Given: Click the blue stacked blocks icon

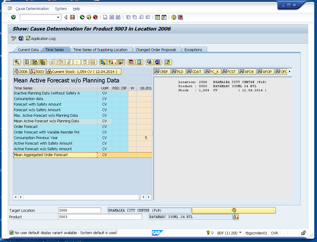Looking at the screenshot, I should (103, 62).
